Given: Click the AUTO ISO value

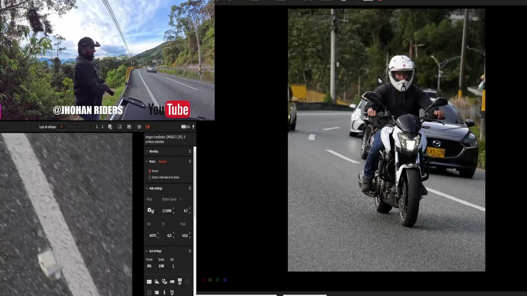Looking at the screenshot, I should click(x=152, y=236).
